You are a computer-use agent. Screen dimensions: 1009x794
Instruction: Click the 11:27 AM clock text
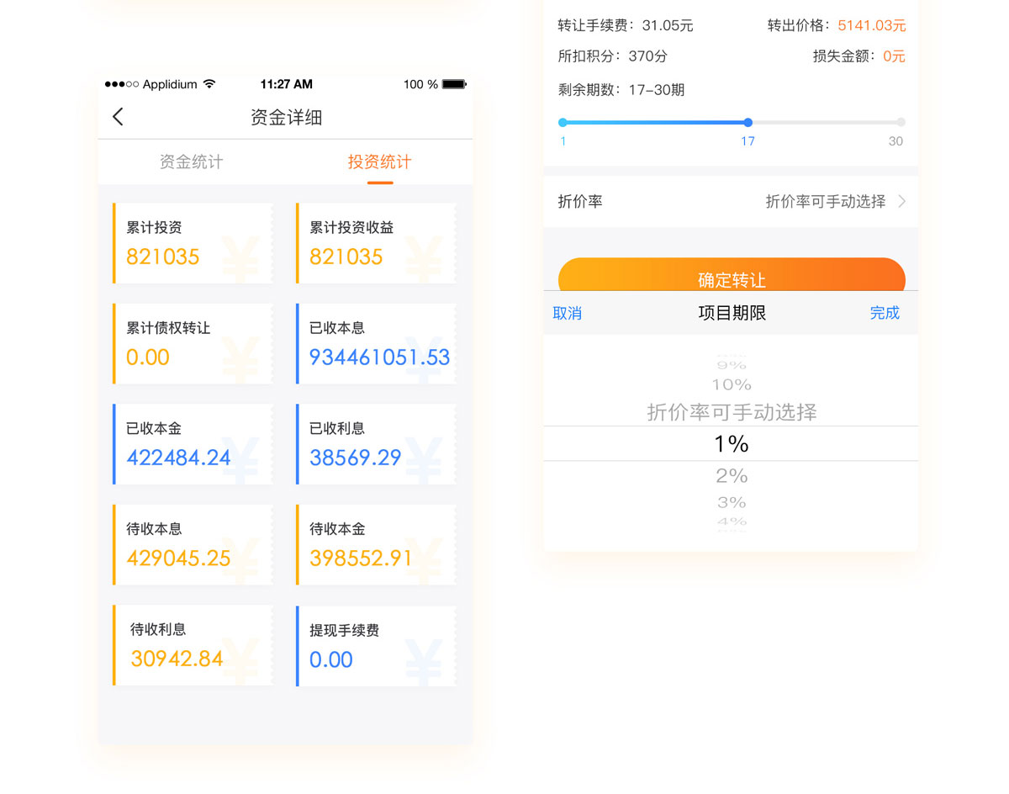[x=286, y=84]
